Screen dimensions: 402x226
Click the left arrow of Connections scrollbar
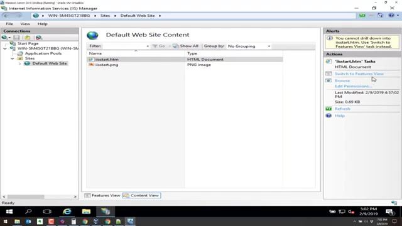pos(4,196)
